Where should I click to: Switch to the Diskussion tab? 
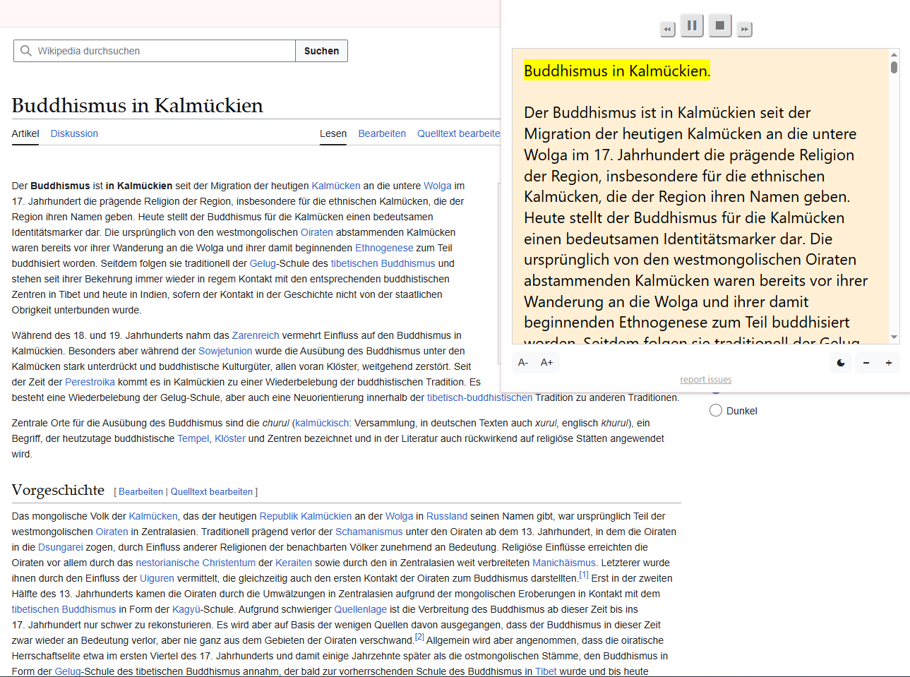pyautogui.click(x=74, y=133)
